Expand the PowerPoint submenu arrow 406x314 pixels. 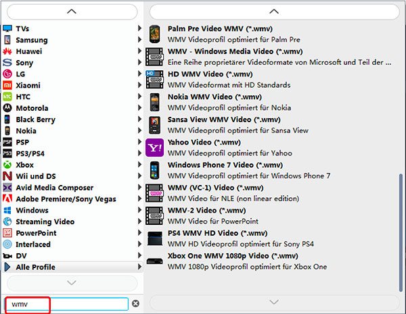139,232
